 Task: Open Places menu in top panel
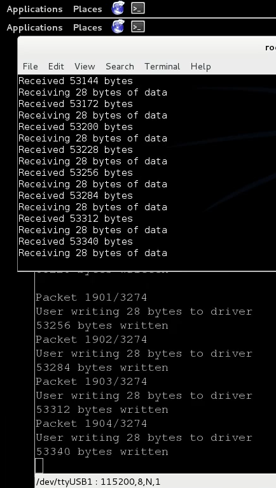tap(87, 9)
